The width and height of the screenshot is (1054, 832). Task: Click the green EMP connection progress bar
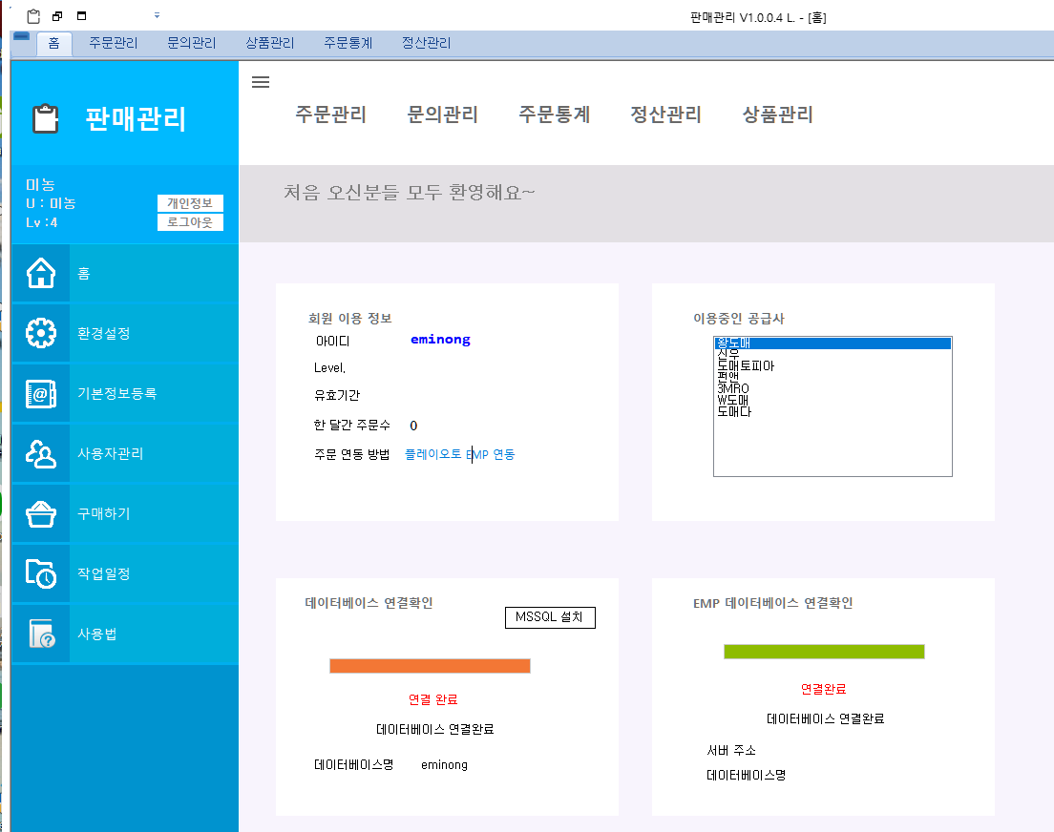(x=824, y=652)
